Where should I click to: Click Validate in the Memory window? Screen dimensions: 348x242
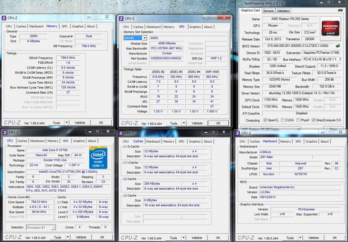click(80, 123)
